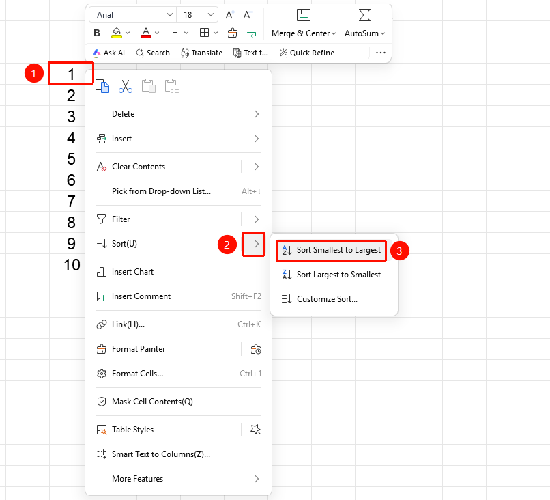Screen dimensions: 550x500
Task: Open Format Cells dialog entry
Action: (x=179, y=374)
